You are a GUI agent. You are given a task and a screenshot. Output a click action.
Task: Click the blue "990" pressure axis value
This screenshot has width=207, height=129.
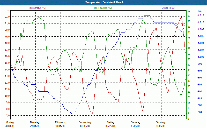[199, 92]
